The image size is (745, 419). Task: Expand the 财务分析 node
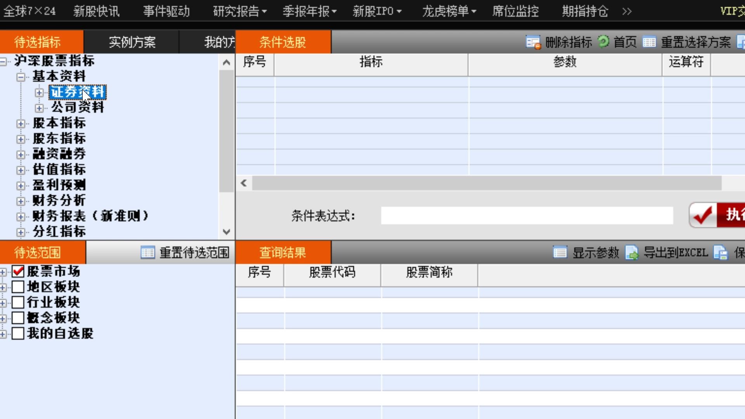(x=21, y=201)
